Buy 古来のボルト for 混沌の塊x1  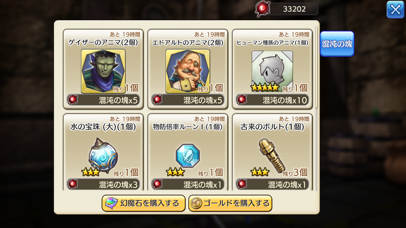click(x=272, y=184)
